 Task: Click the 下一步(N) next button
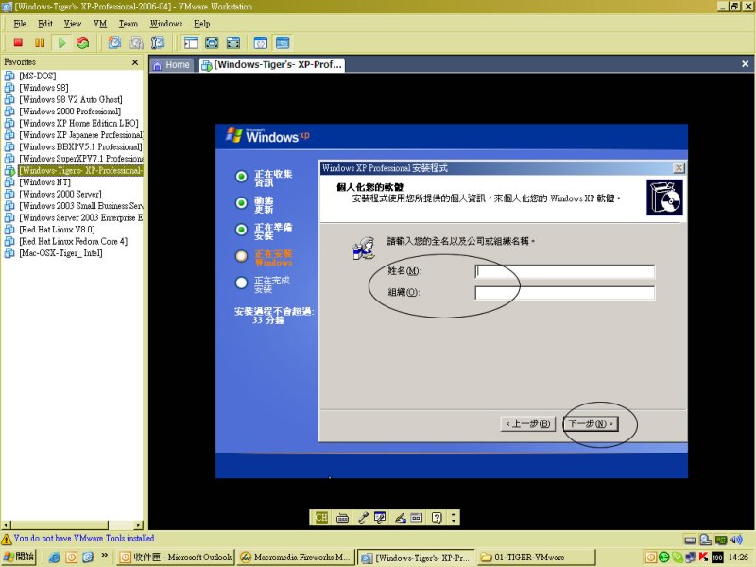(591, 423)
